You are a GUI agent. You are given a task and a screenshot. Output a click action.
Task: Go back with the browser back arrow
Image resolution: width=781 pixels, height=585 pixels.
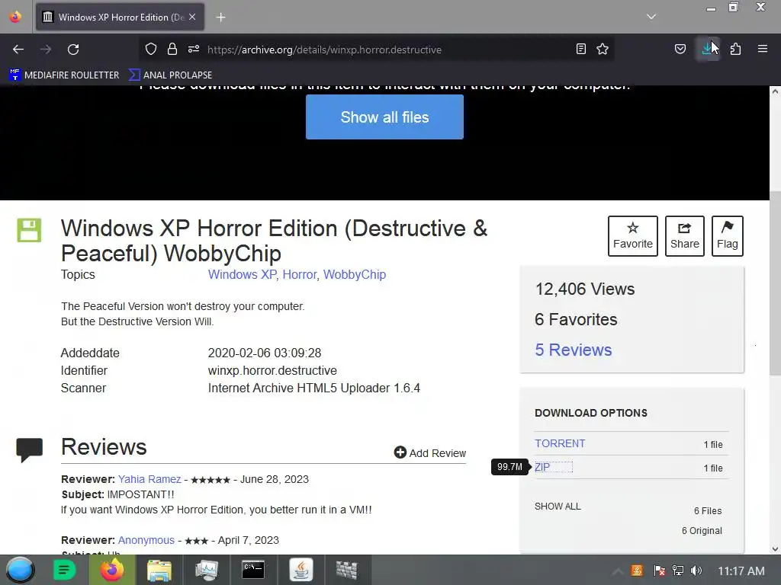[18, 50]
